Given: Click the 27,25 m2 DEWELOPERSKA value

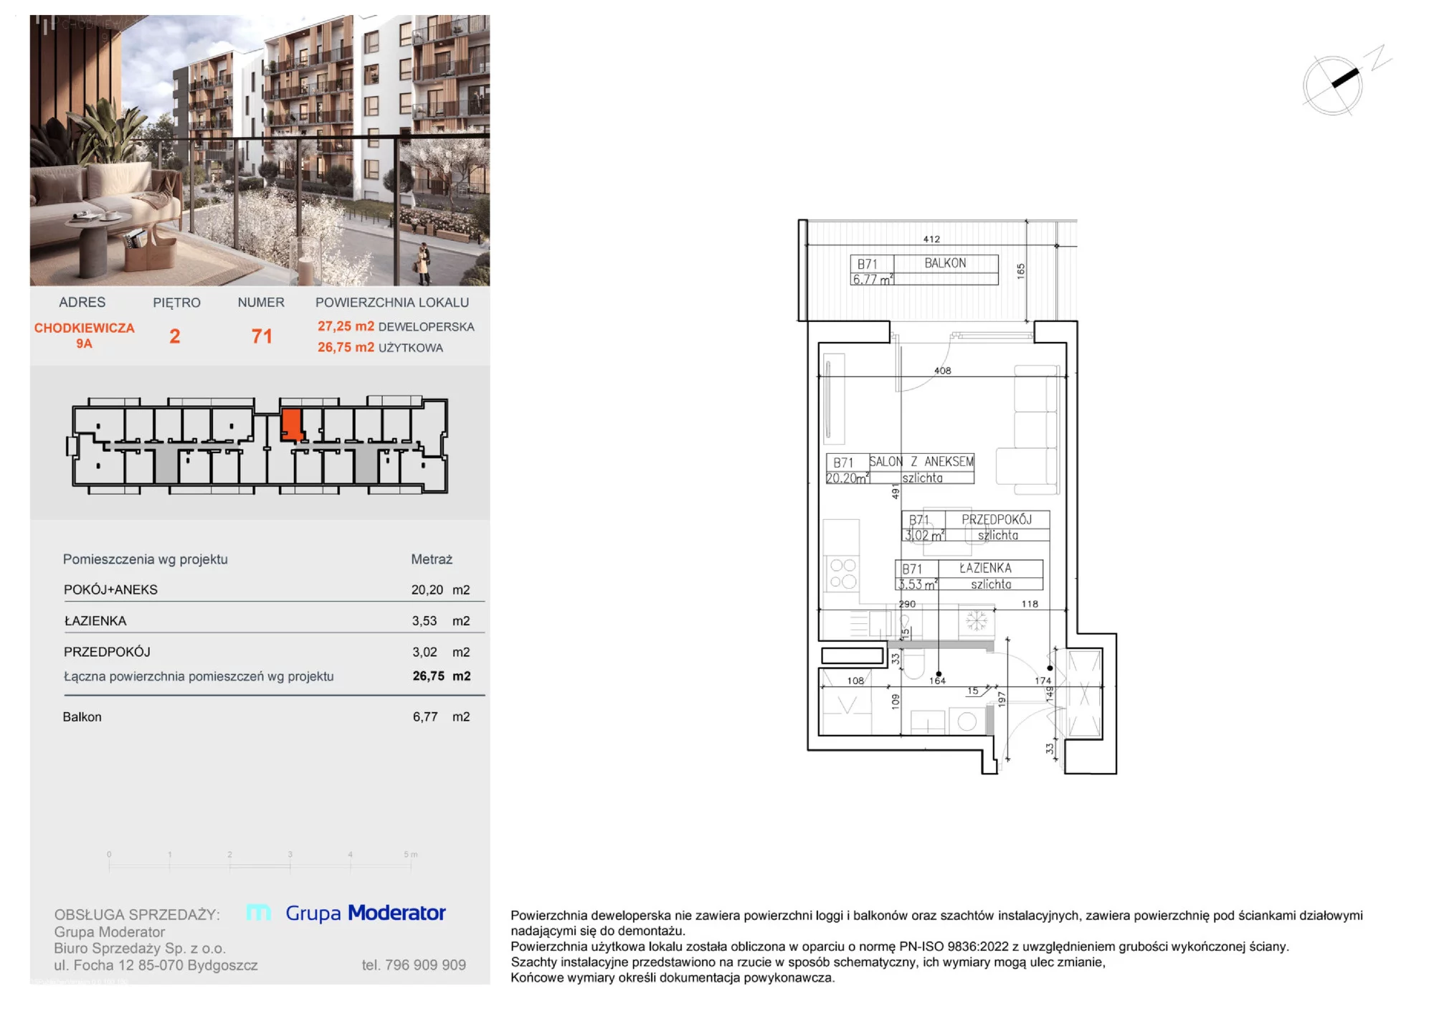Looking at the screenshot, I should point(396,326).
